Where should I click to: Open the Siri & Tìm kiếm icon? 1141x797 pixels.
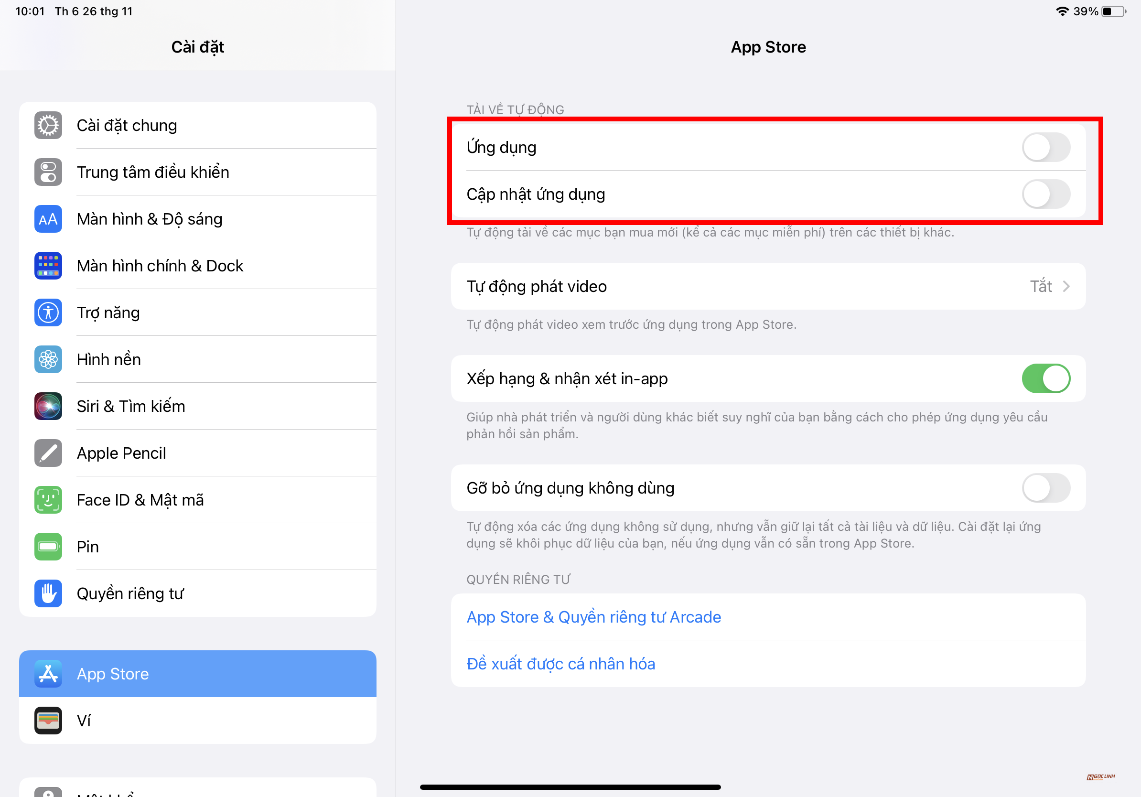(x=48, y=406)
